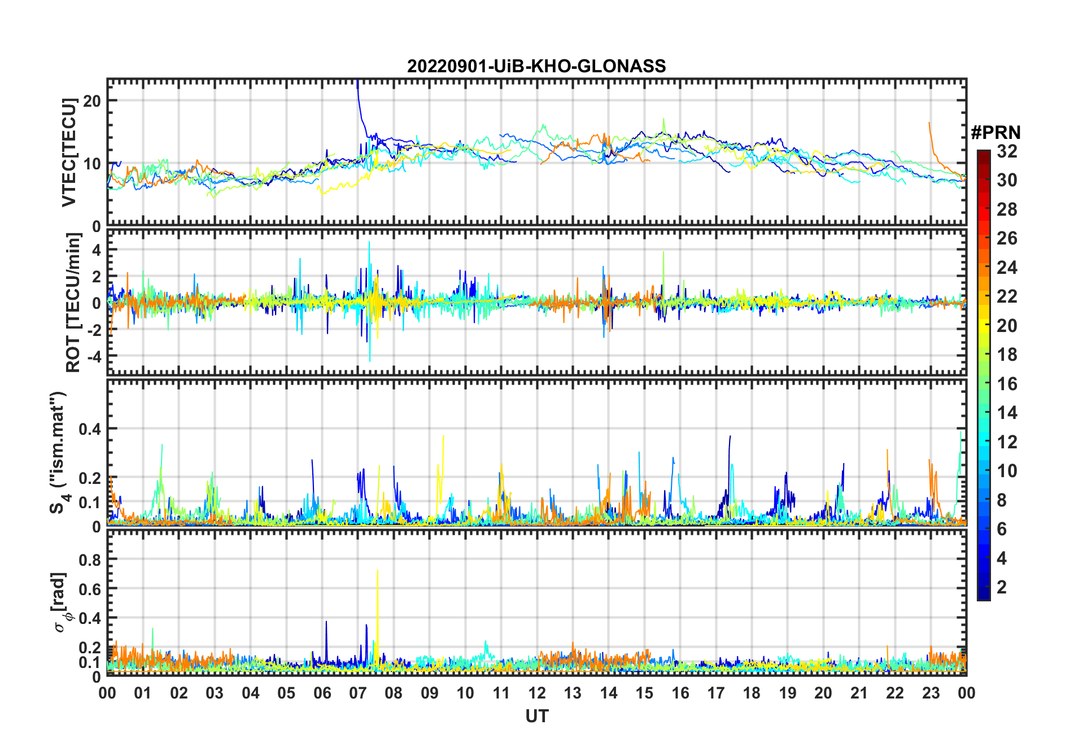This screenshot has height=751, width=1074.
Task: Select the VTEC[TECU] y-axis label
Action: 69,152
